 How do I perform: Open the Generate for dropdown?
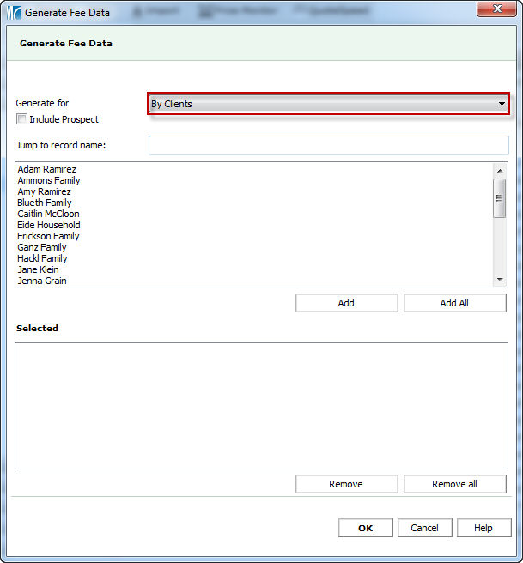329,104
